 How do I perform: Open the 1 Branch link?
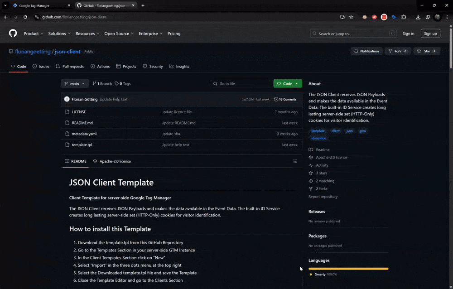pos(102,83)
